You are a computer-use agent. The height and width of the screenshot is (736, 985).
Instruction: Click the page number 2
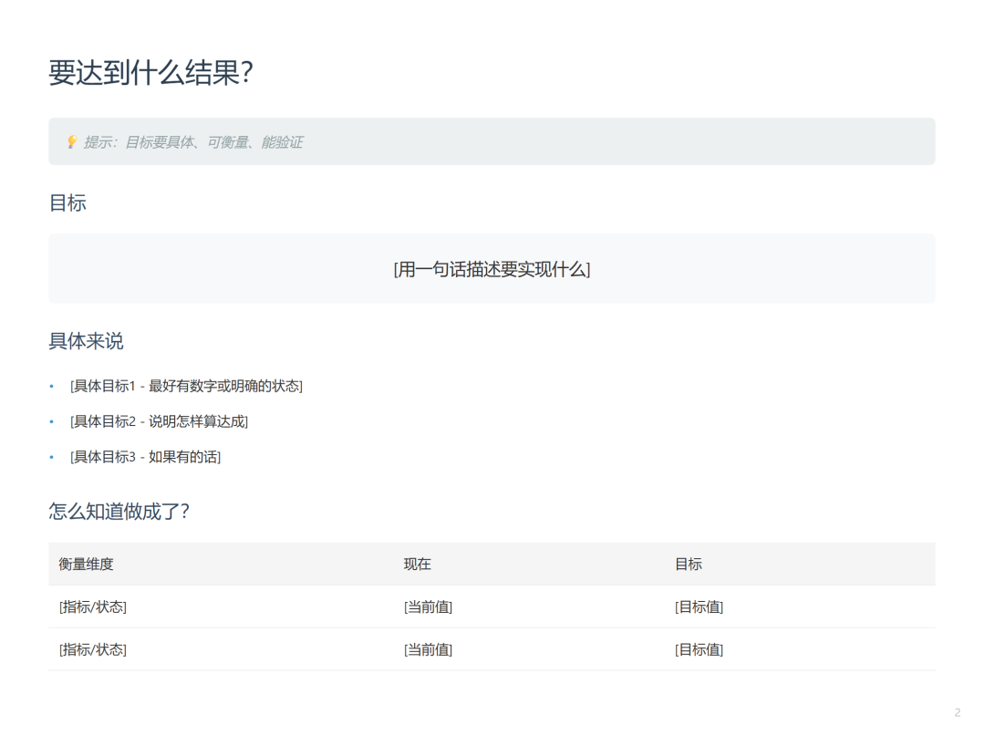(958, 713)
